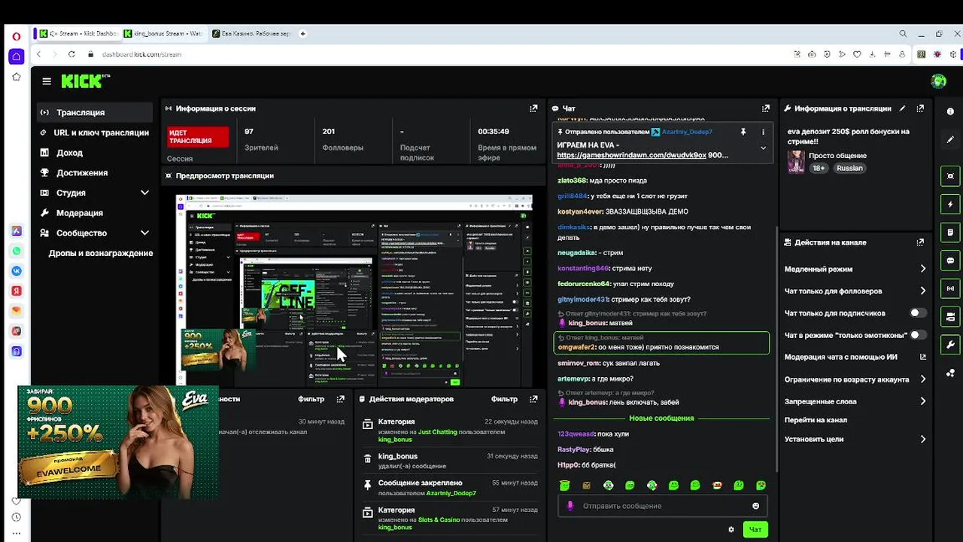963x542 pixels.
Task: Open Фильтр for Действия модераторов
Action: (504, 399)
